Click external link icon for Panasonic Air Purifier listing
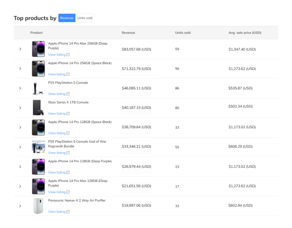This screenshot has width=292, height=228. pos(68,211)
